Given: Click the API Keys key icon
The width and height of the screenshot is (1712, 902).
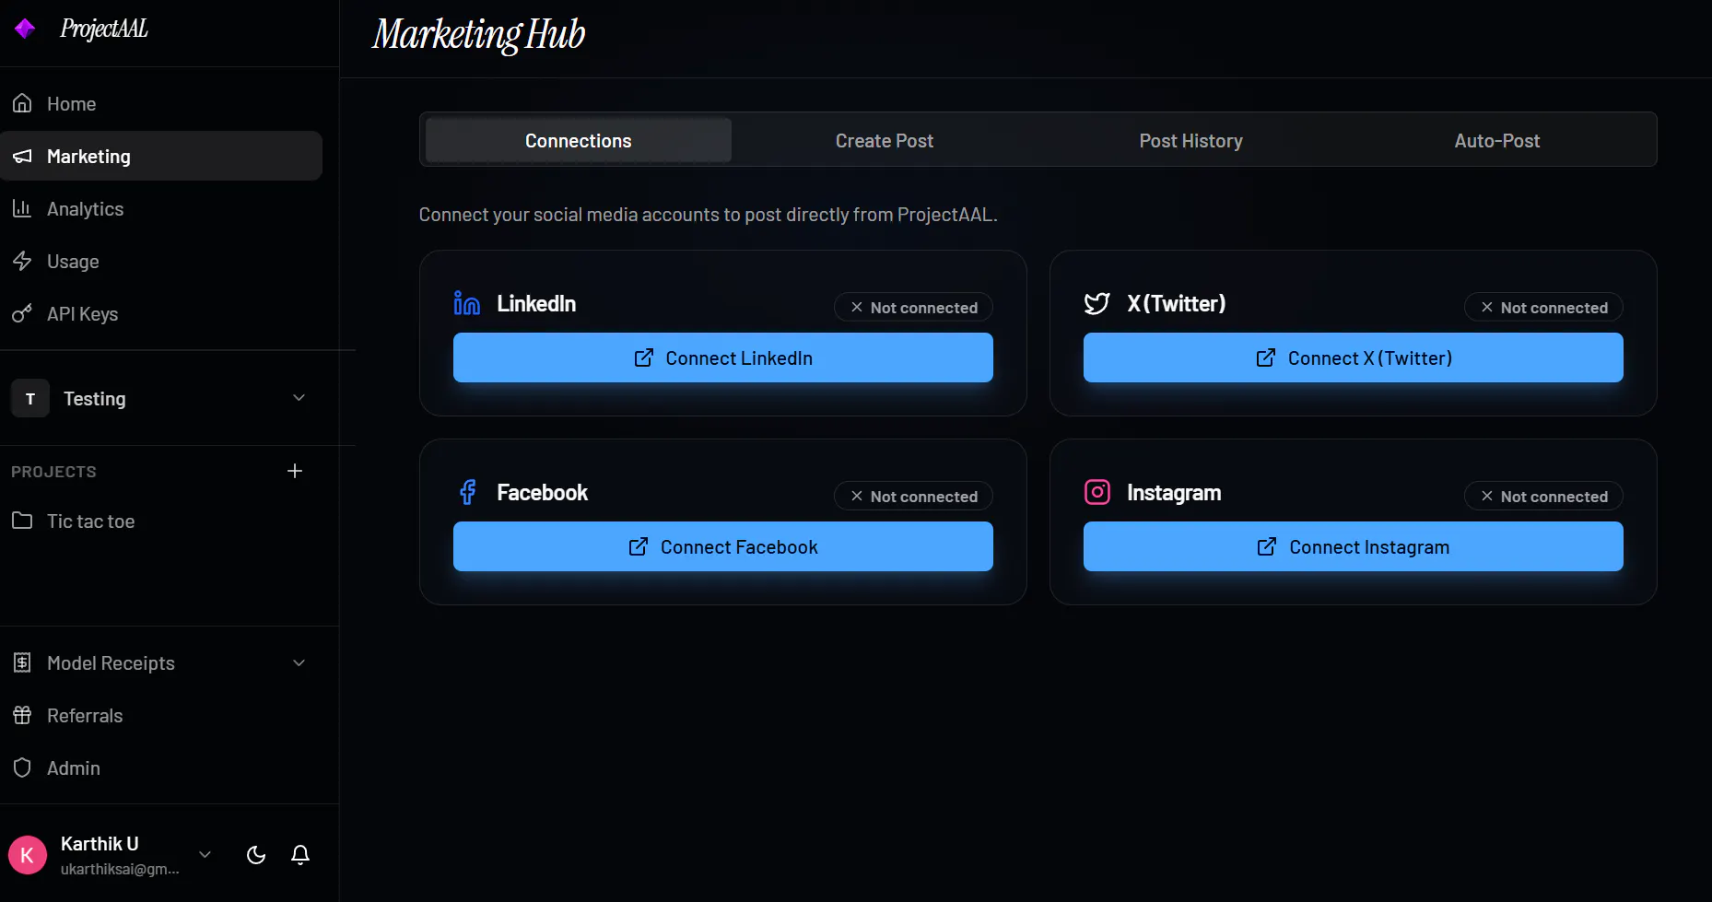Looking at the screenshot, I should click(x=22, y=313).
